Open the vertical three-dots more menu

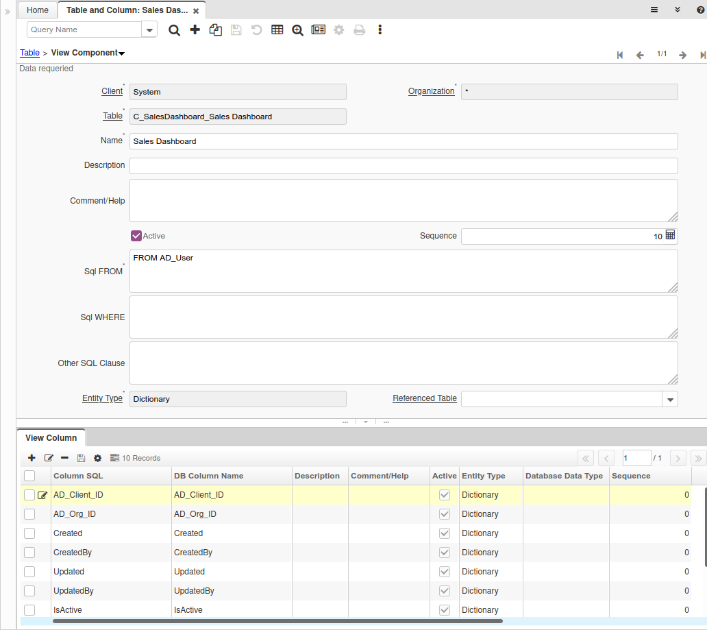pos(380,30)
